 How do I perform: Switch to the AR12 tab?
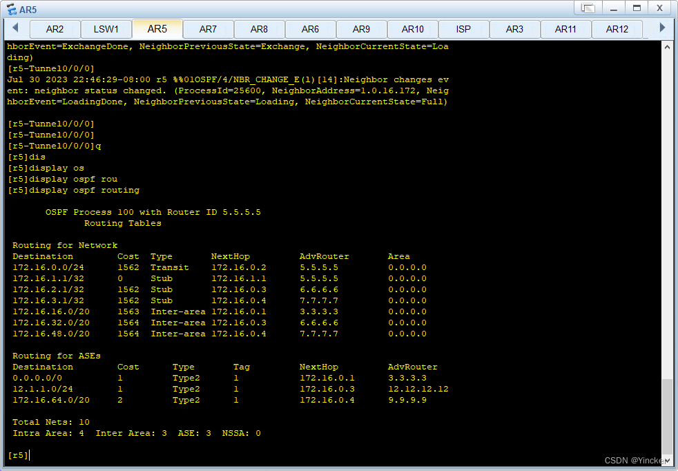pyautogui.click(x=617, y=29)
